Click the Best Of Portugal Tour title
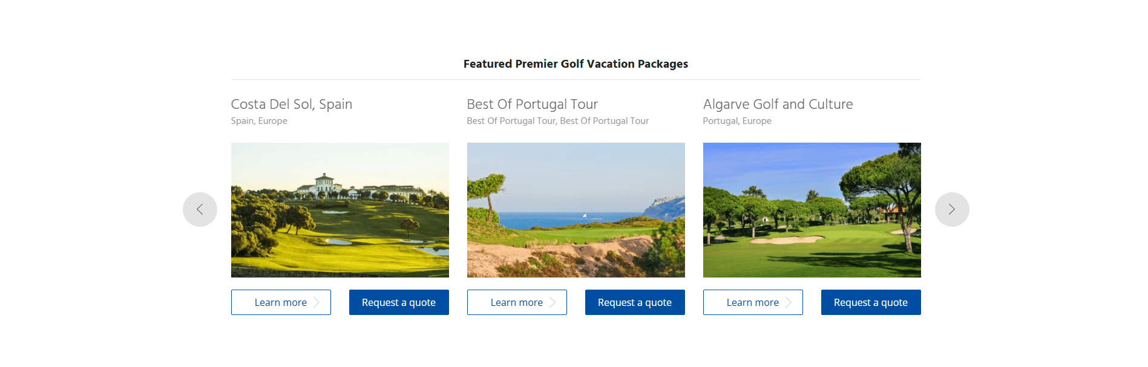Screen dimensions: 1148x367 (533, 104)
